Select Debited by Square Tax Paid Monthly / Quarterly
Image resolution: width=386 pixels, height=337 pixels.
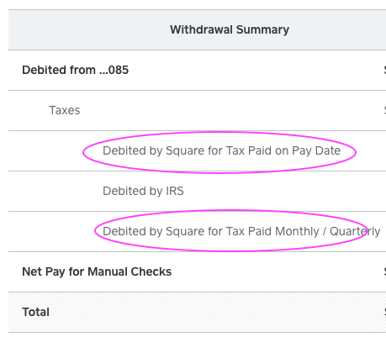point(241,231)
